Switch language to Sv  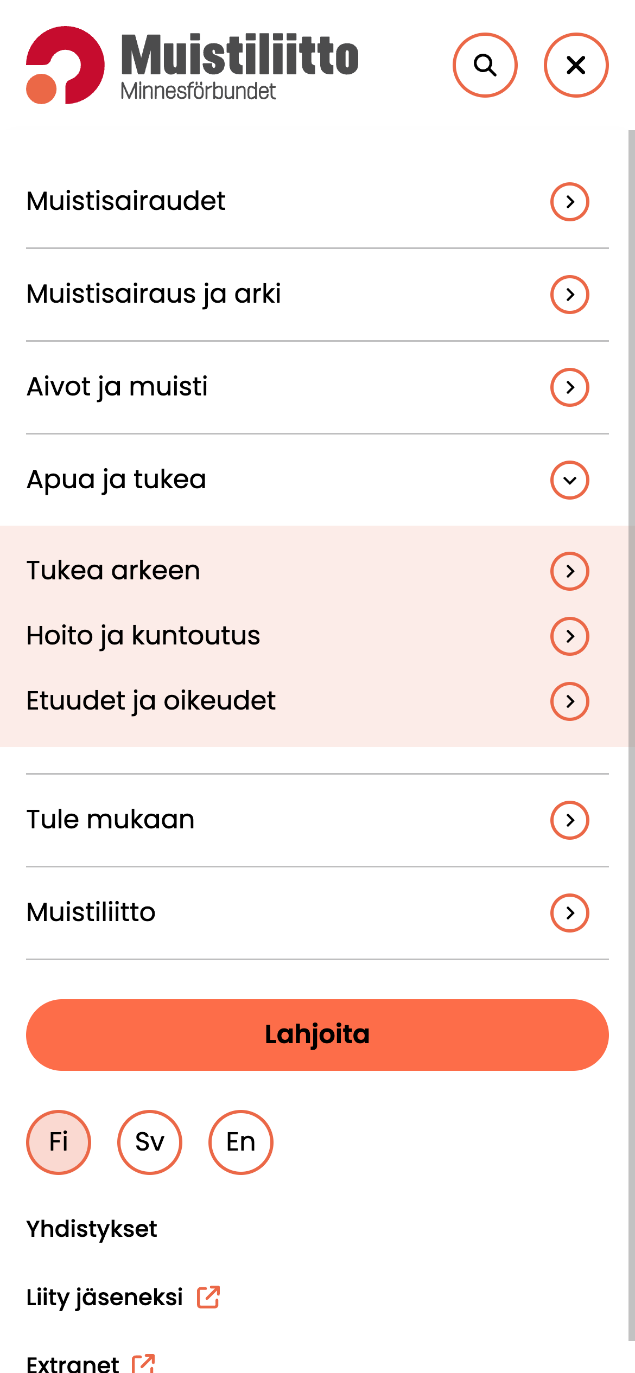pos(150,1142)
